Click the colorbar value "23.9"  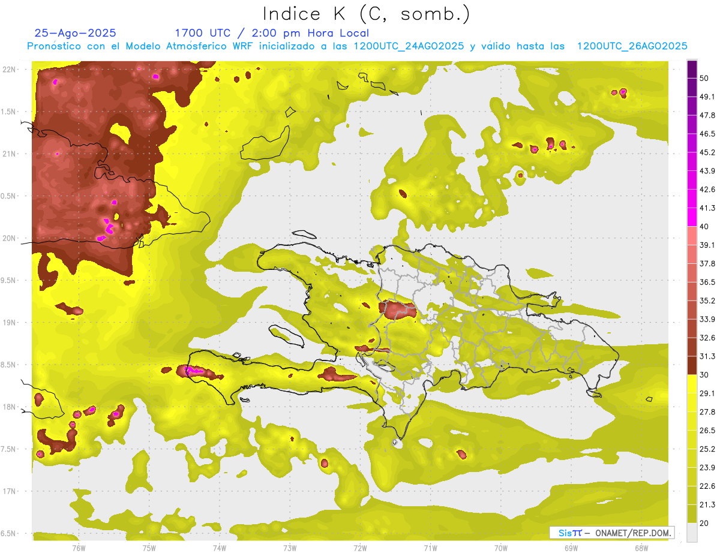[x=707, y=468]
